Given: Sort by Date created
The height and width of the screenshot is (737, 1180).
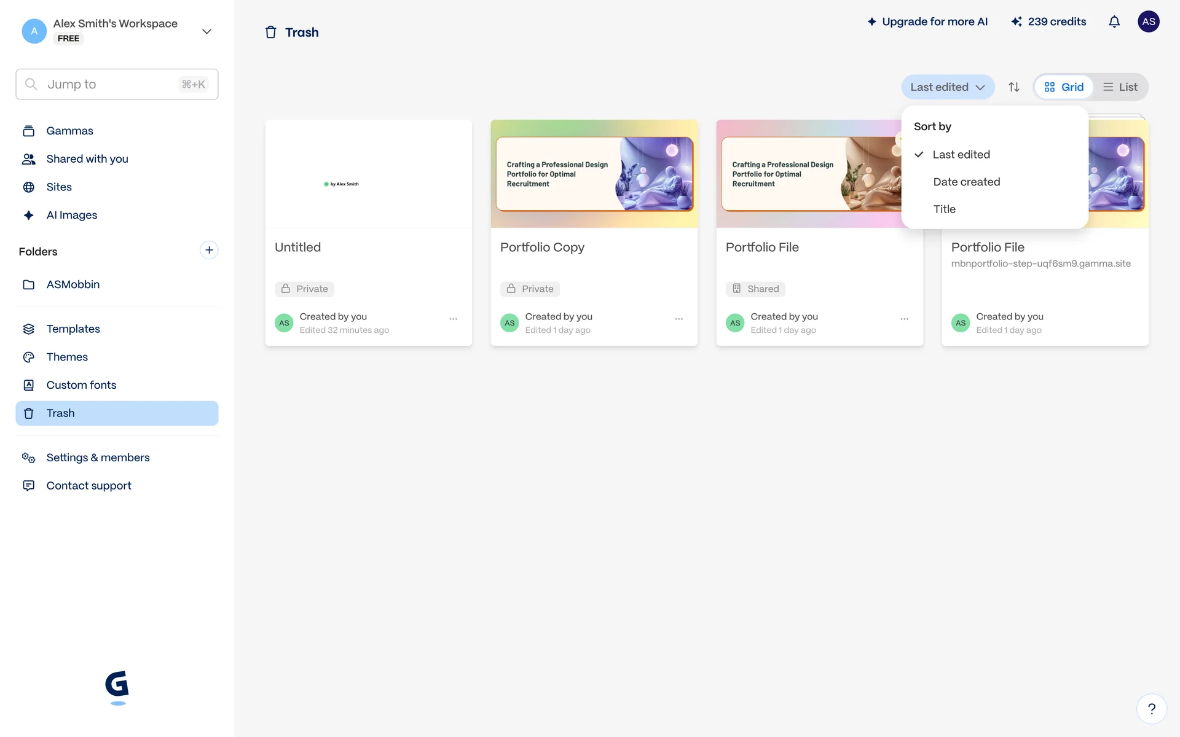Looking at the screenshot, I should point(966,182).
